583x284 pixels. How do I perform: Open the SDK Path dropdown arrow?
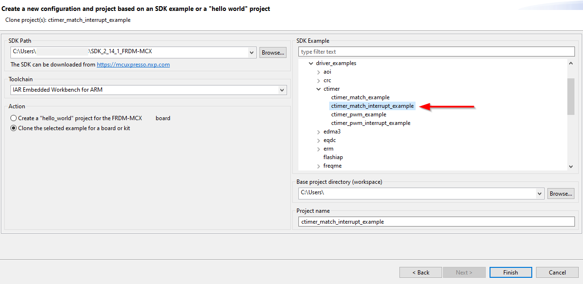coord(252,52)
